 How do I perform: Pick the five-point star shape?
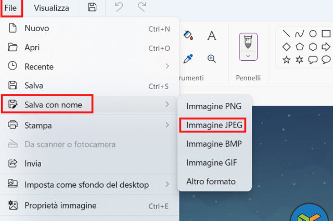[286, 59]
